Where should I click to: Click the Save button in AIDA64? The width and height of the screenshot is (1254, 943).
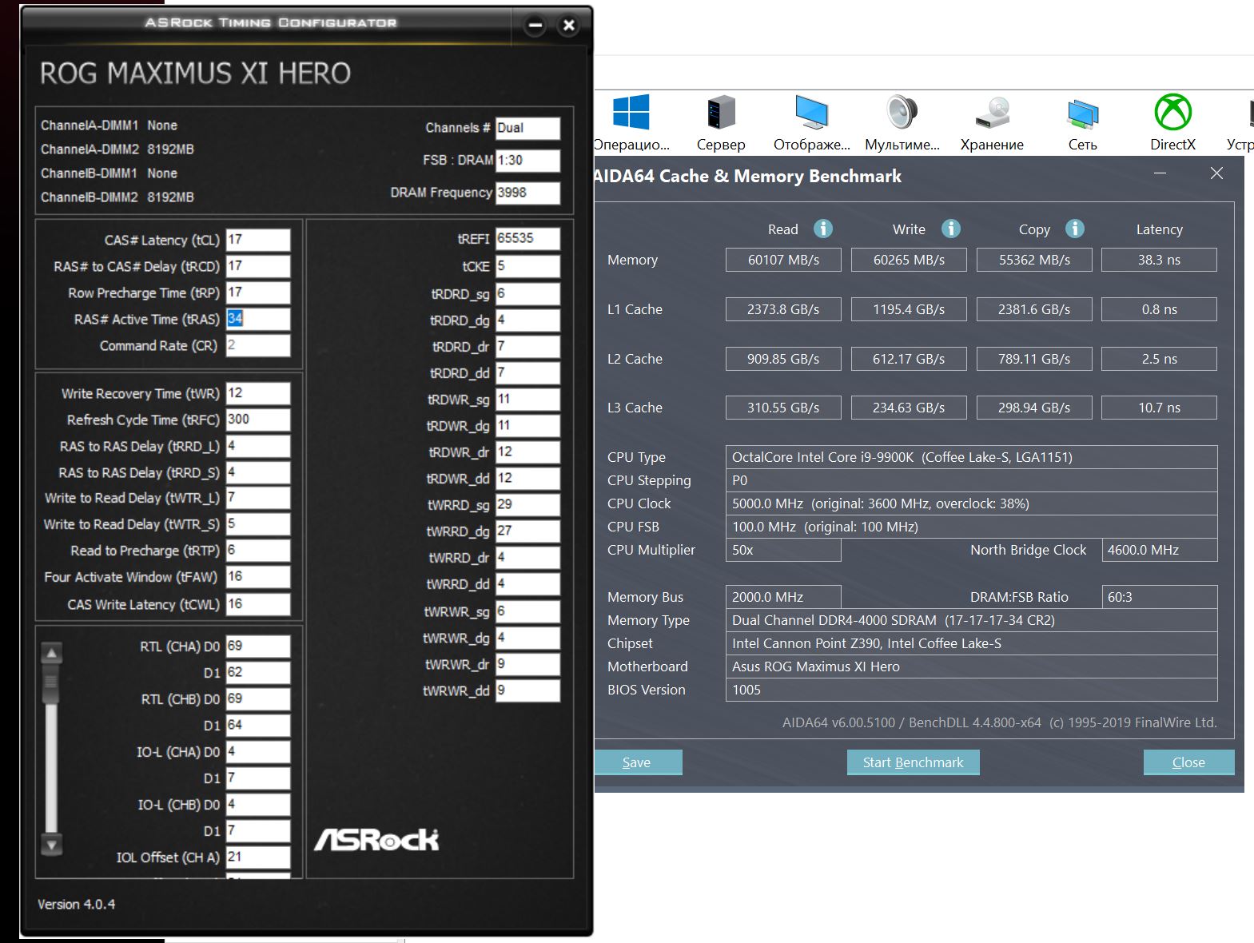[x=637, y=762]
